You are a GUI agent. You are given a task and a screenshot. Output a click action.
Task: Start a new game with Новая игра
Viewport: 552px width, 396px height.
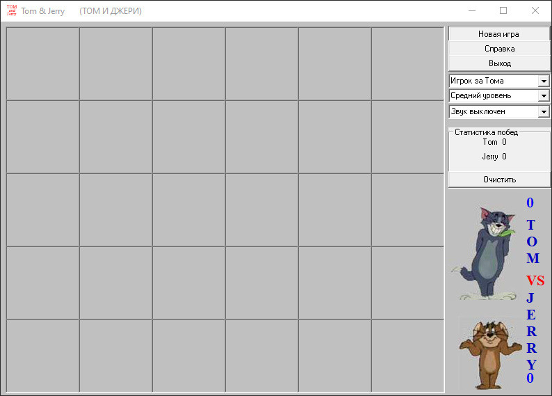click(x=498, y=34)
